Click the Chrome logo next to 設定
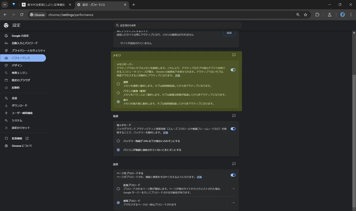The width and height of the screenshot is (356, 211). [6, 25]
